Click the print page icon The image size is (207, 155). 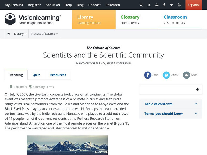[x=157, y=5]
